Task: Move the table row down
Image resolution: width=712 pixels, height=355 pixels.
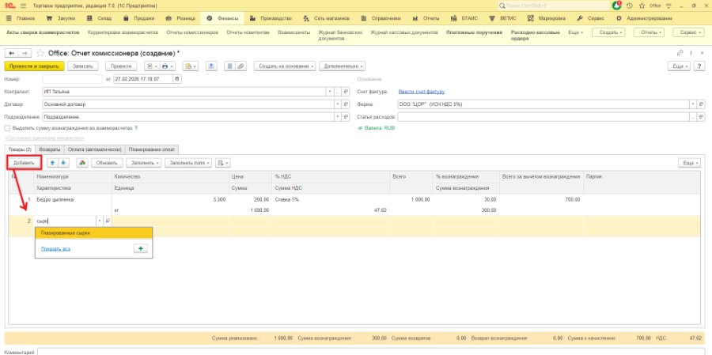Action: pyautogui.click(x=63, y=163)
